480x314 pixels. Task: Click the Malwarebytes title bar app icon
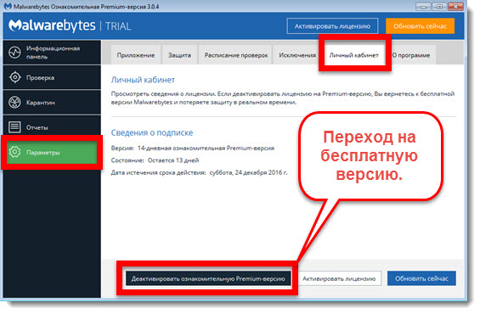8,6
